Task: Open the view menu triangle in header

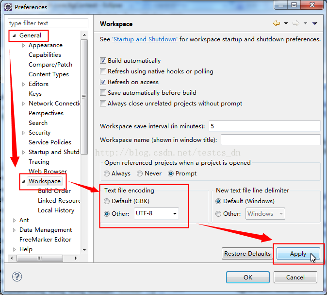Action: coord(315,23)
